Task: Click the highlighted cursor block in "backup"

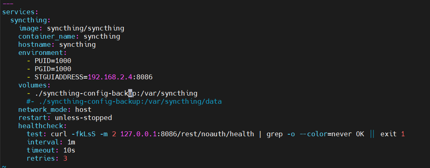Action: [x=130, y=94]
